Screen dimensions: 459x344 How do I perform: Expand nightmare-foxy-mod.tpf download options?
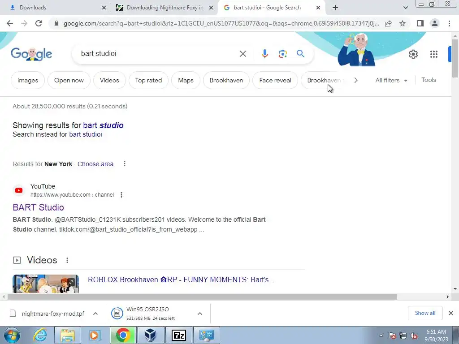pyautogui.click(x=95, y=314)
